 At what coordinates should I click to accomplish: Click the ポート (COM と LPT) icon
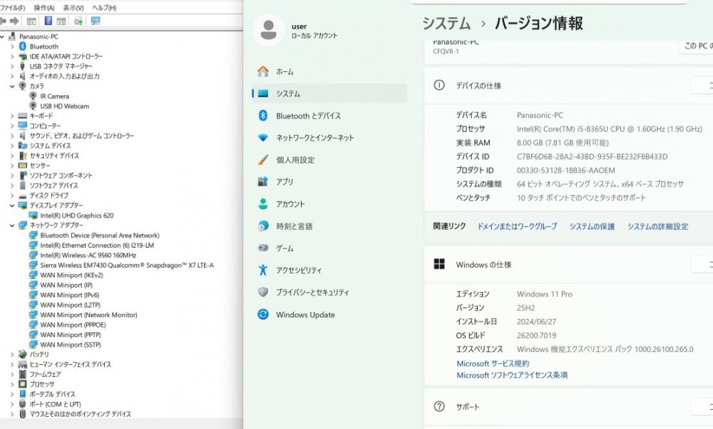coord(23,404)
